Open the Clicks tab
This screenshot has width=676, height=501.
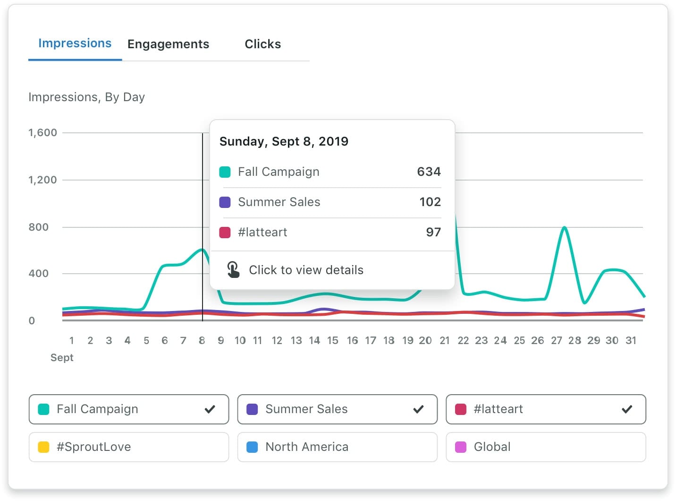click(x=262, y=44)
